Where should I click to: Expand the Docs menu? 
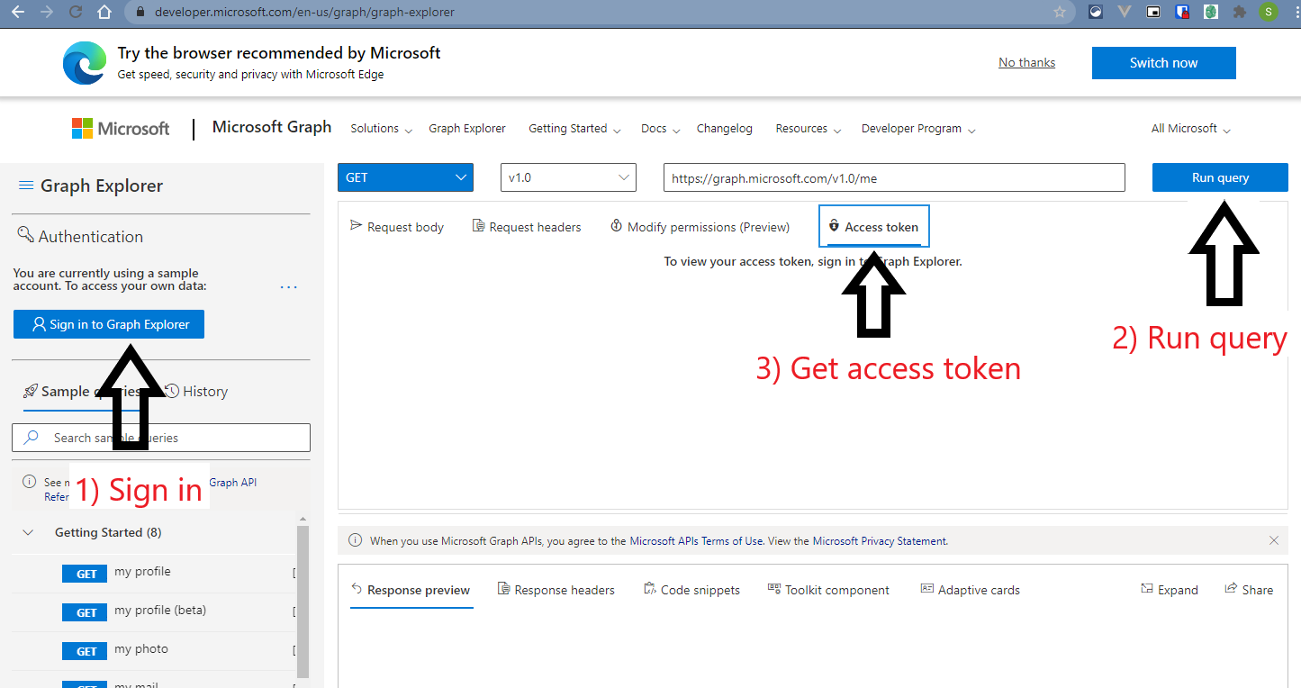(x=661, y=129)
